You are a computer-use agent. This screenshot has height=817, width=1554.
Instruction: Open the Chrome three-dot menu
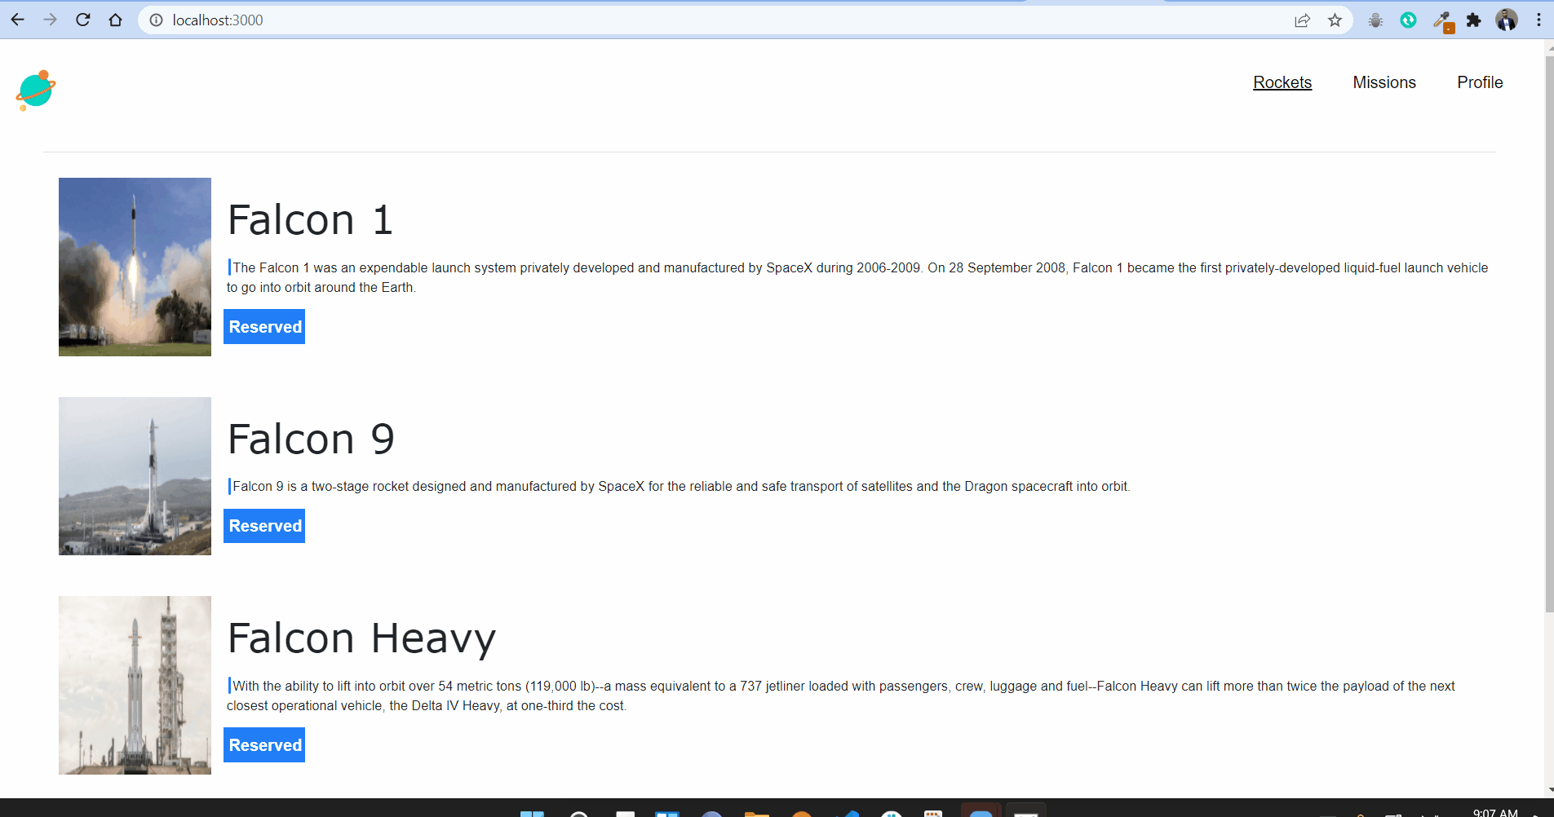[x=1539, y=20]
